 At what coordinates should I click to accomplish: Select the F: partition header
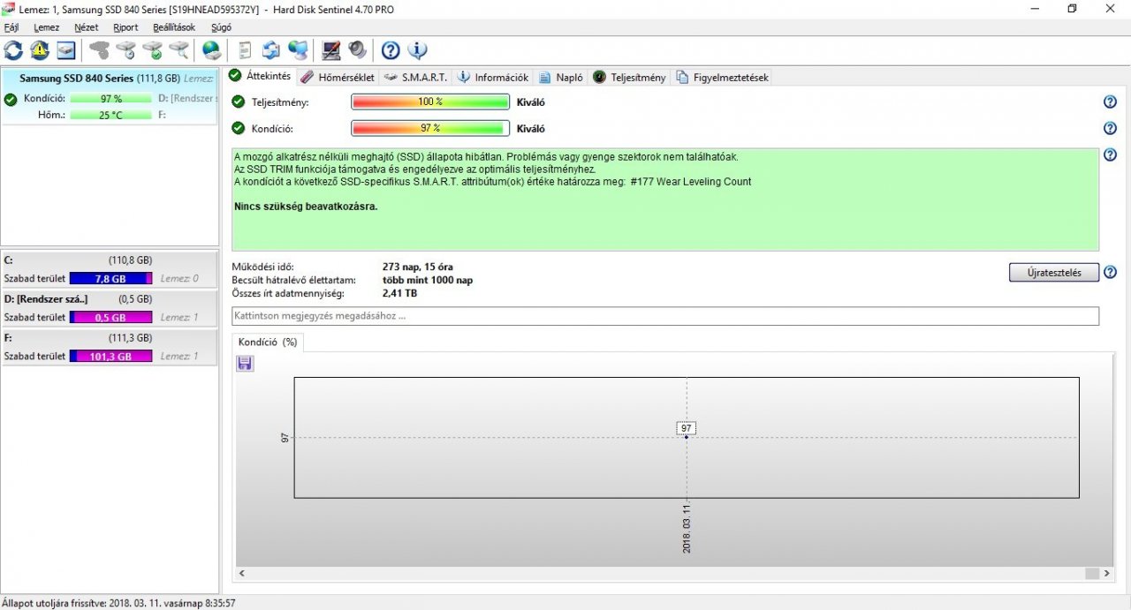110,337
